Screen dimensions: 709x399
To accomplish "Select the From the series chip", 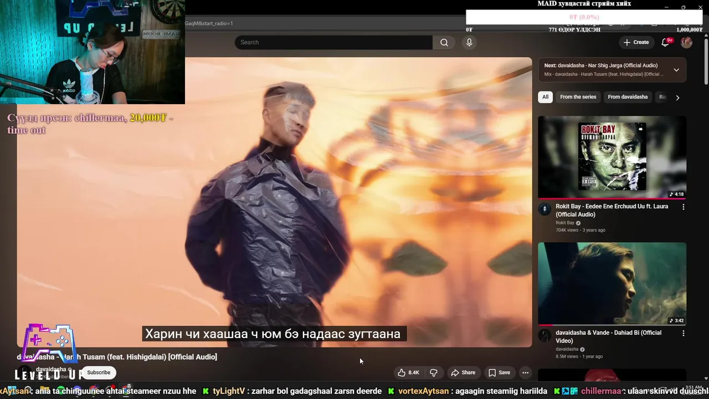I will (x=578, y=97).
